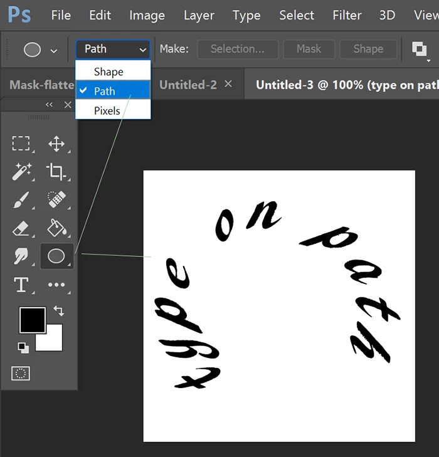This screenshot has width=439, height=457.
Task: Select the Horizontal Type tool
Action: 21,285
